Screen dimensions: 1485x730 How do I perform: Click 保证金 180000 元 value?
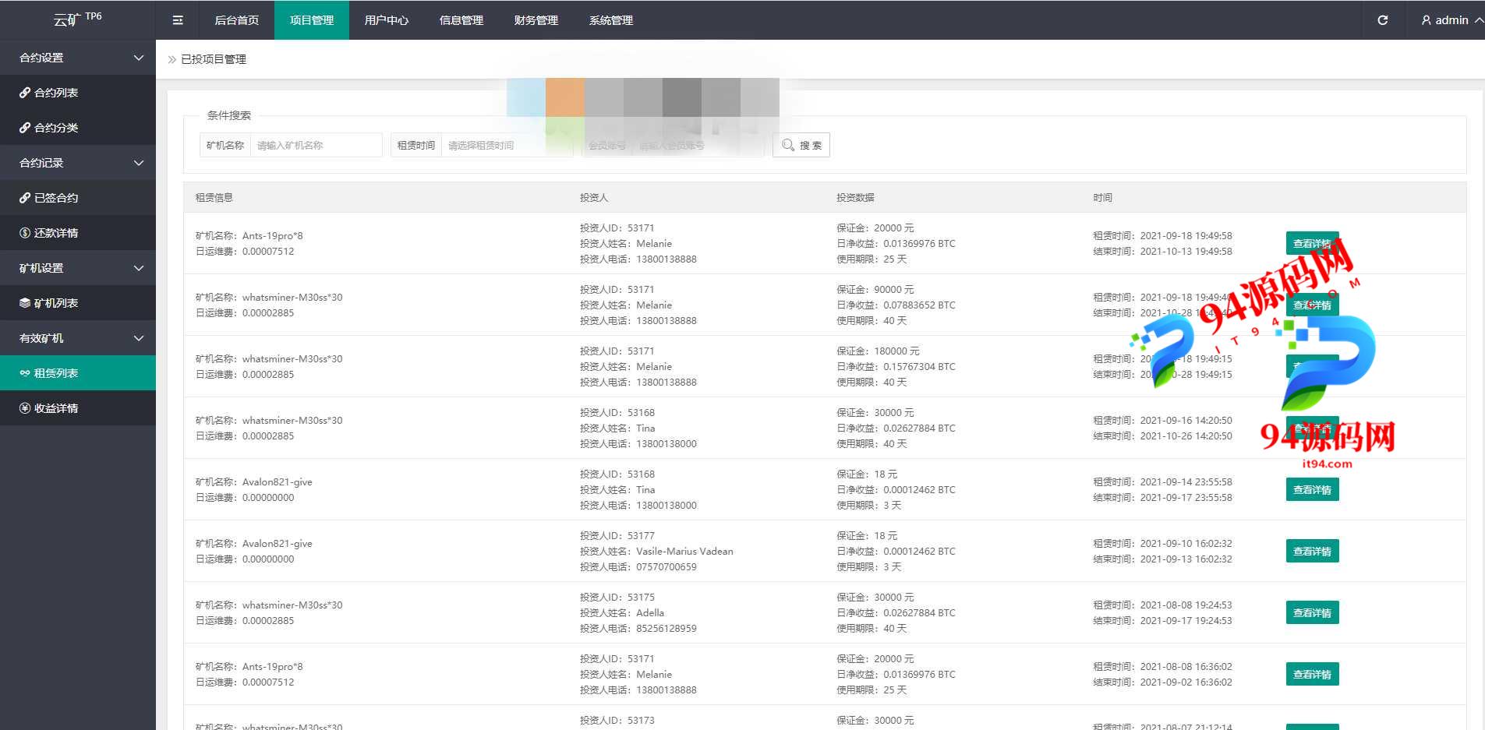coord(878,351)
